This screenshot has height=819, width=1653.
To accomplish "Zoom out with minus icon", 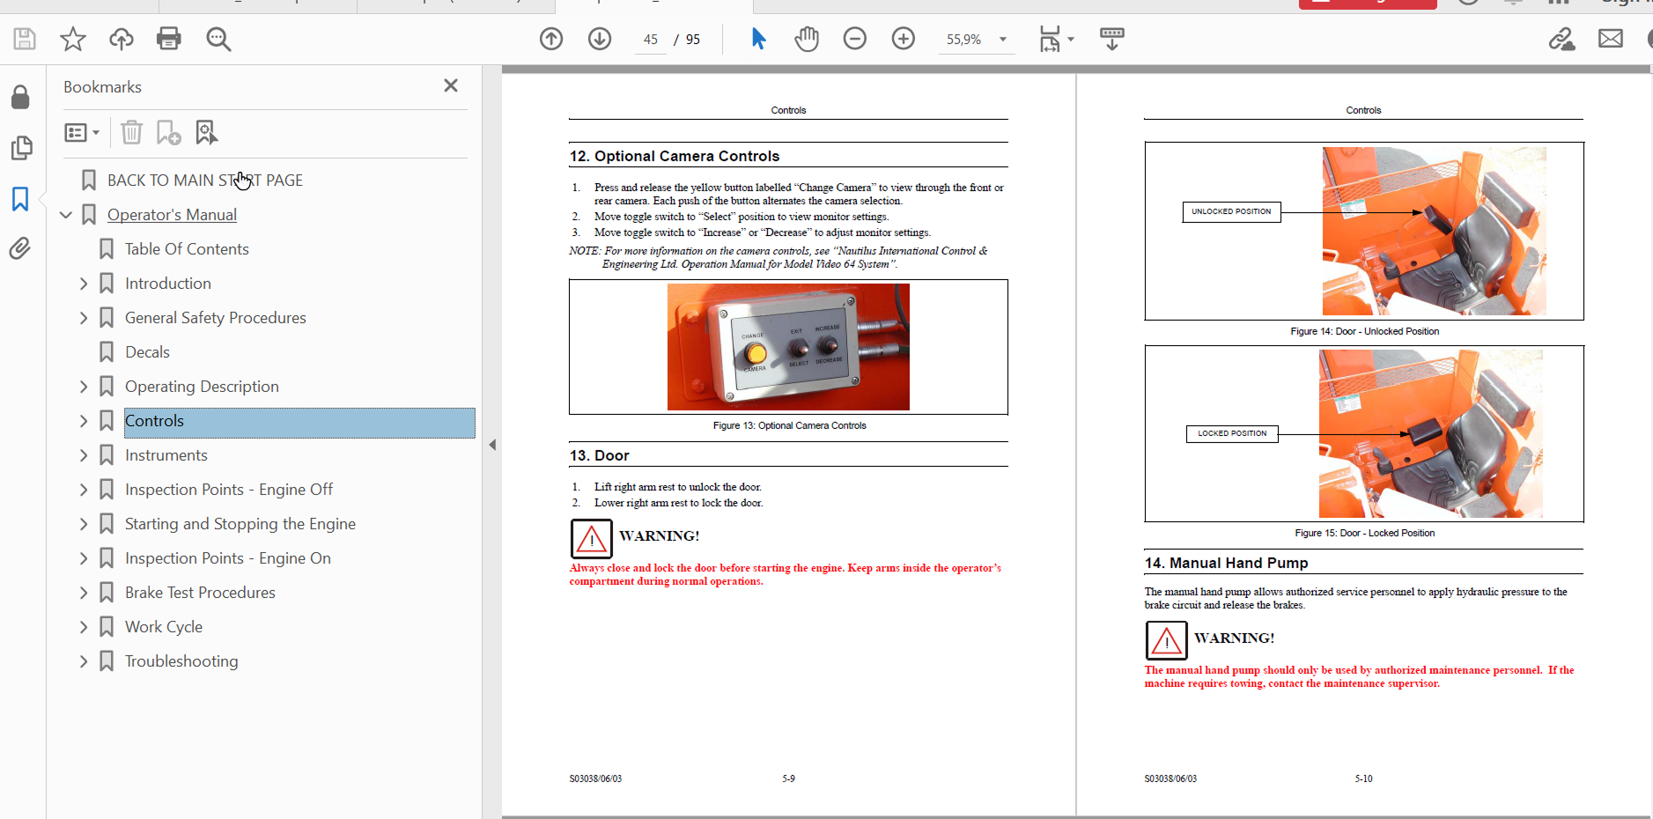I will click(854, 39).
